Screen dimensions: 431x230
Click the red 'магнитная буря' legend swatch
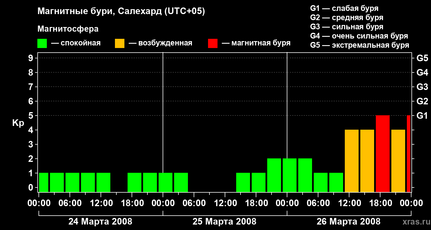(x=213, y=43)
